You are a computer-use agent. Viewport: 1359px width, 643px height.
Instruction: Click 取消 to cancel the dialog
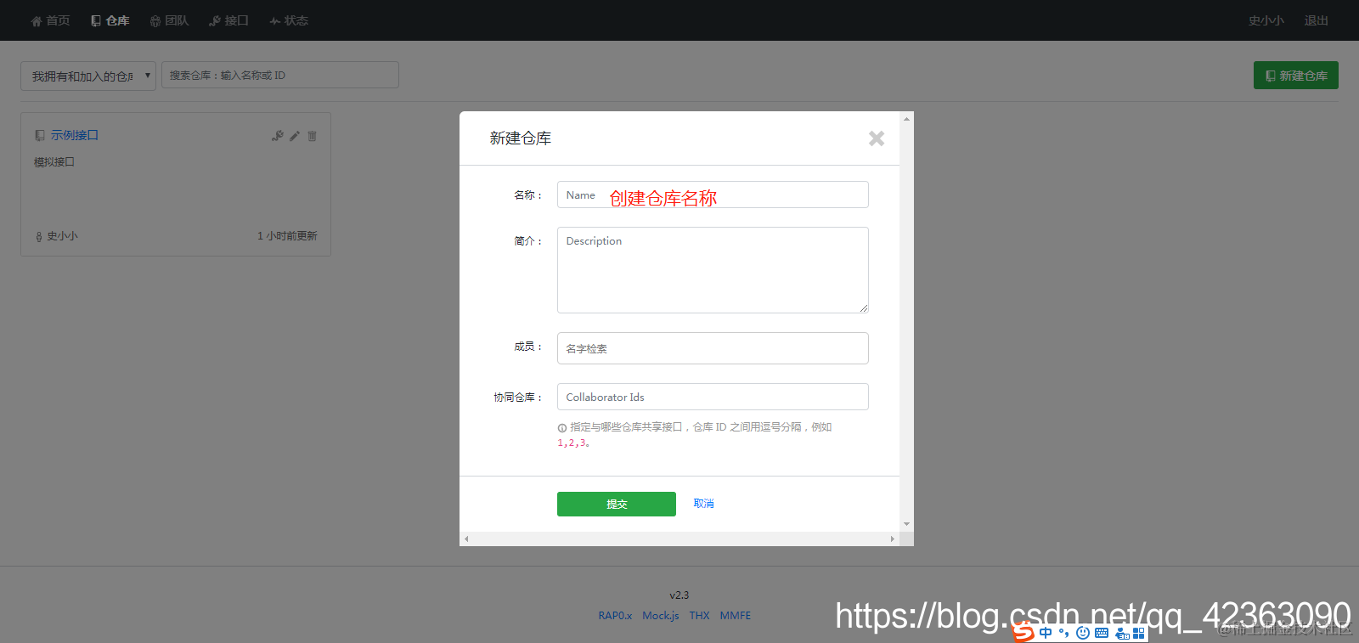click(703, 504)
